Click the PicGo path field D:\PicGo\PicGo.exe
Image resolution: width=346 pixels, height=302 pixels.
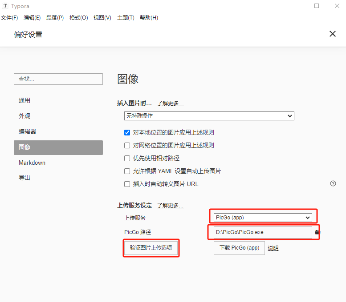click(263, 232)
